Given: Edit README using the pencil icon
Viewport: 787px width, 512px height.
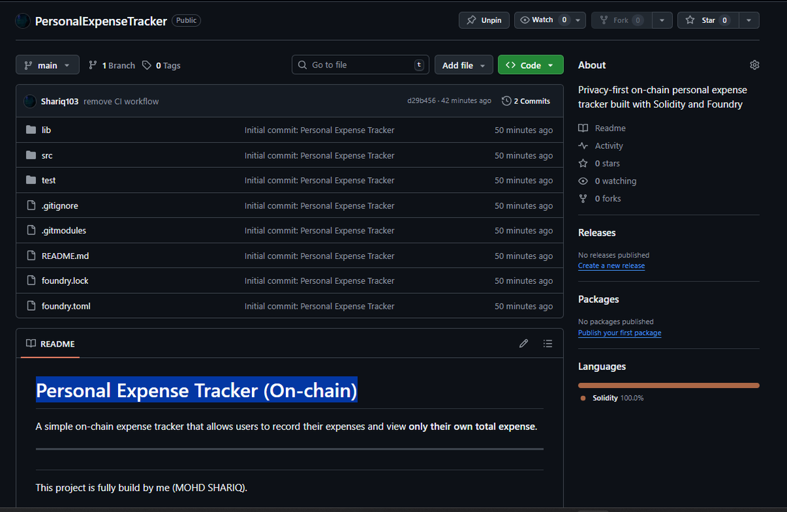Looking at the screenshot, I should [523, 344].
